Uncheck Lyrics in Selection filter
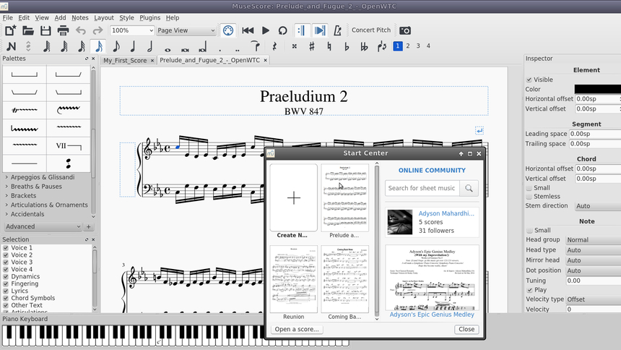The height and width of the screenshot is (350, 621). click(6, 291)
